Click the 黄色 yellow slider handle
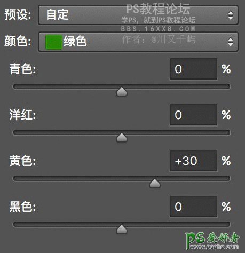 [x=155, y=184]
